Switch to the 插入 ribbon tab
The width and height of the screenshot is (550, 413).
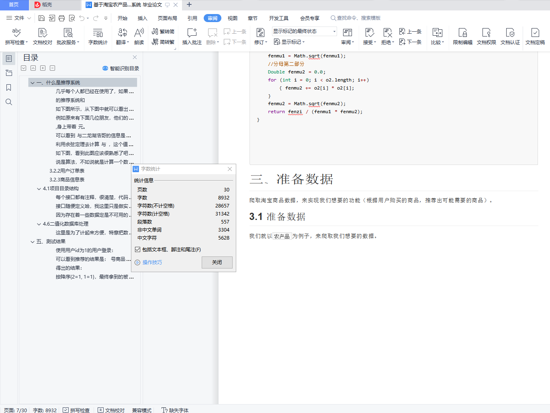143,18
